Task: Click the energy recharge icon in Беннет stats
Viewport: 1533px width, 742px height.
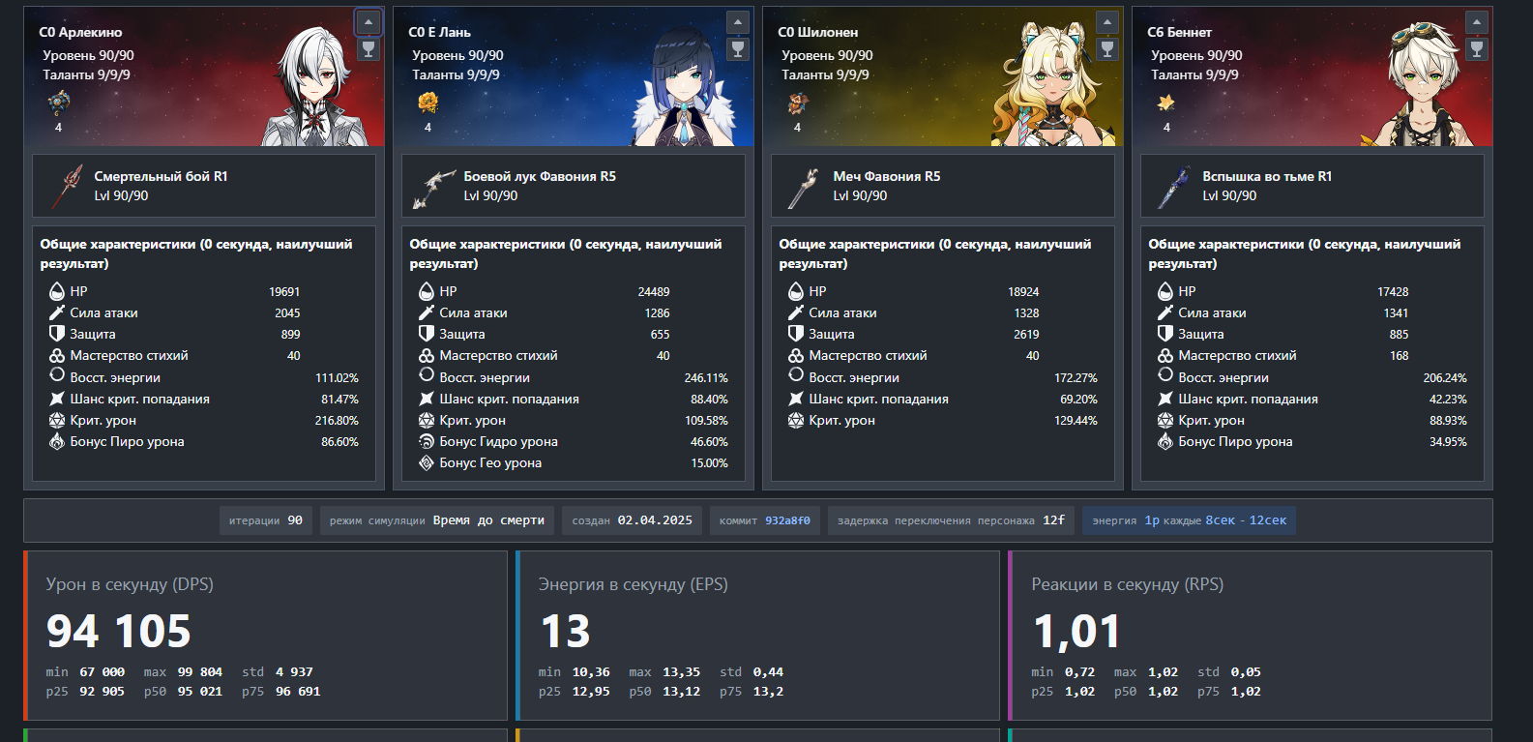Action: pos(1165,375)
